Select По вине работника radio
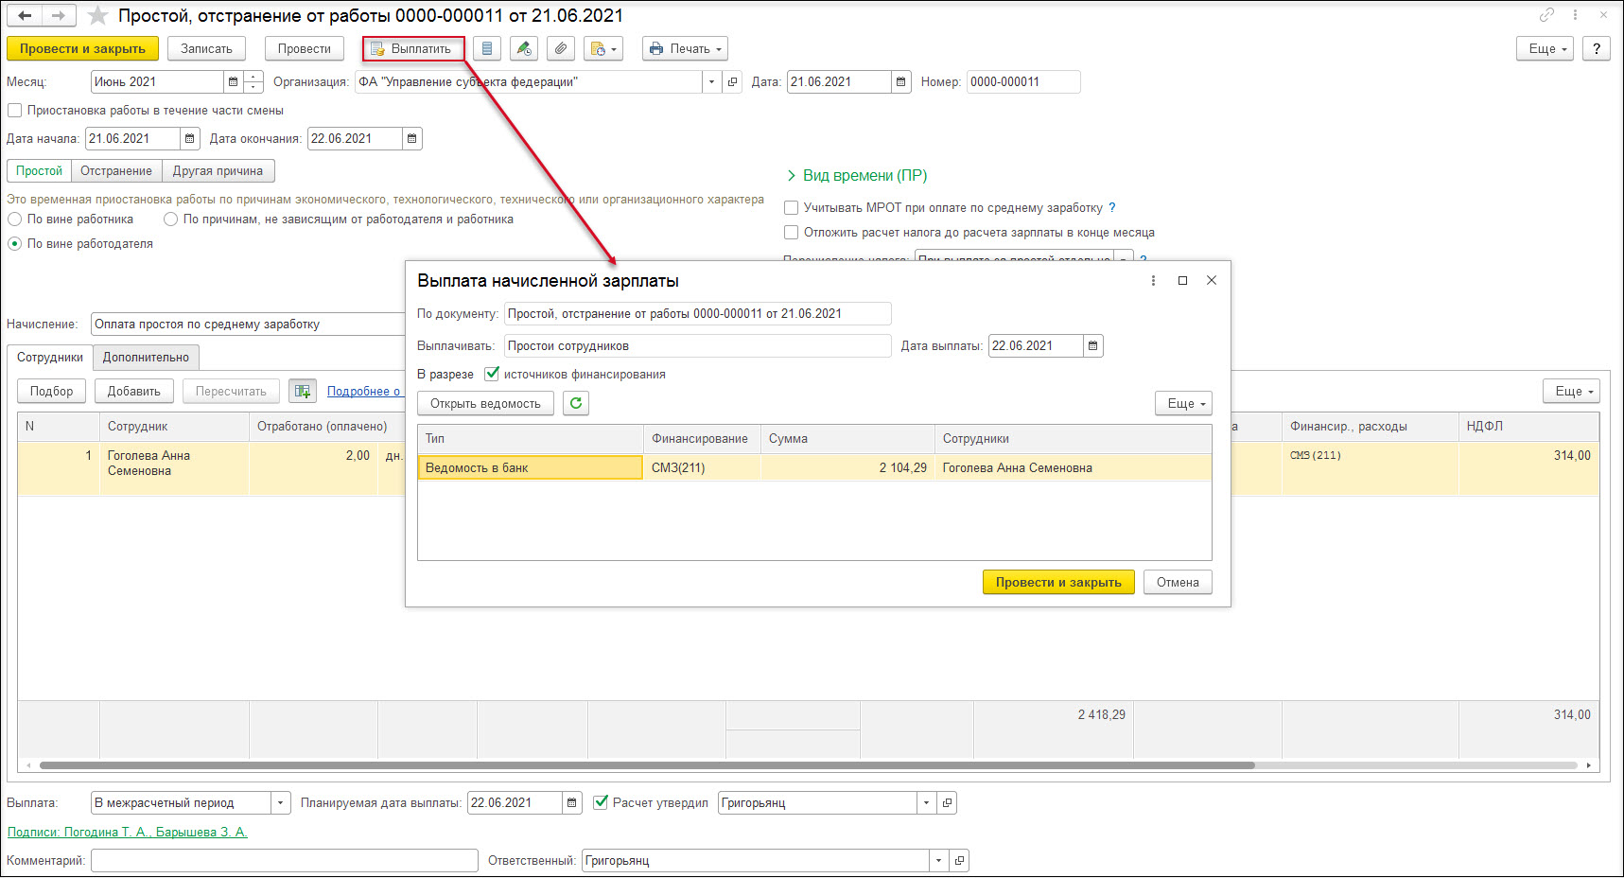The height and width of the screenshot is (878, 1624). tap(15, 219)
